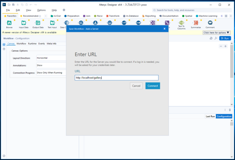Click the Last Run results button
Image resolution: width=235 pixels, height=160 pixels.
click(x=210, y=116)
